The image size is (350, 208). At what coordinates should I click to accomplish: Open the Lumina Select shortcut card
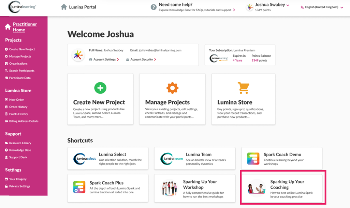108,158
